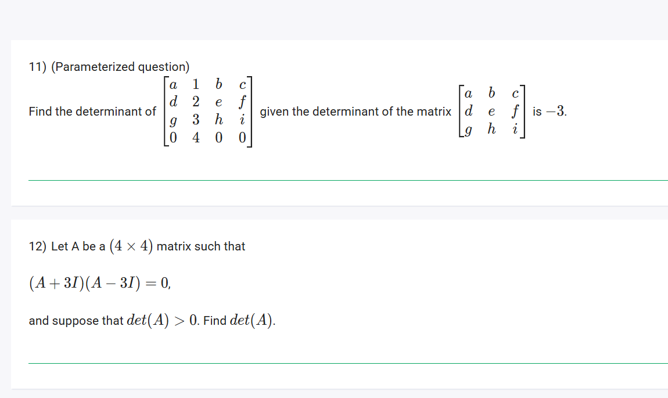Viewport: 668px width, 398px height.
Task: Click the "(Parameterized question)" label
Action: 120,67
